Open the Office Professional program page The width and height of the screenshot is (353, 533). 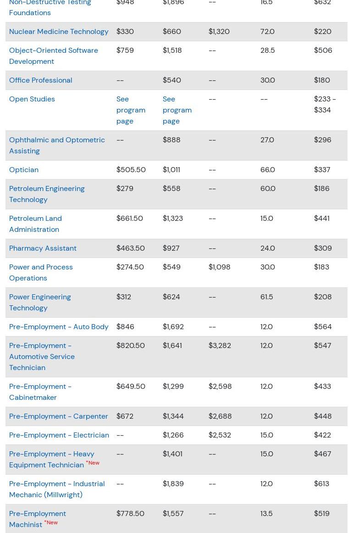click(40, 80)
